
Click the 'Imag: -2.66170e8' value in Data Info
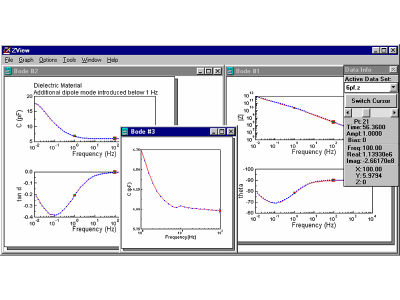[x=370, y=161]
